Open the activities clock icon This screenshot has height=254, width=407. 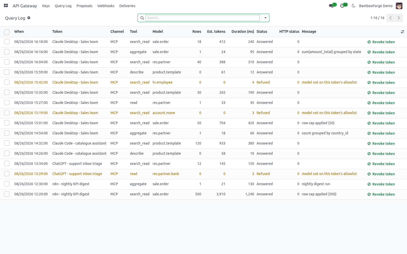(342, 6)
